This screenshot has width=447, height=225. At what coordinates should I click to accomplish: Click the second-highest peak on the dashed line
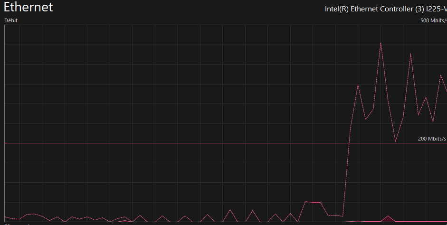click(x=410, y=54)
